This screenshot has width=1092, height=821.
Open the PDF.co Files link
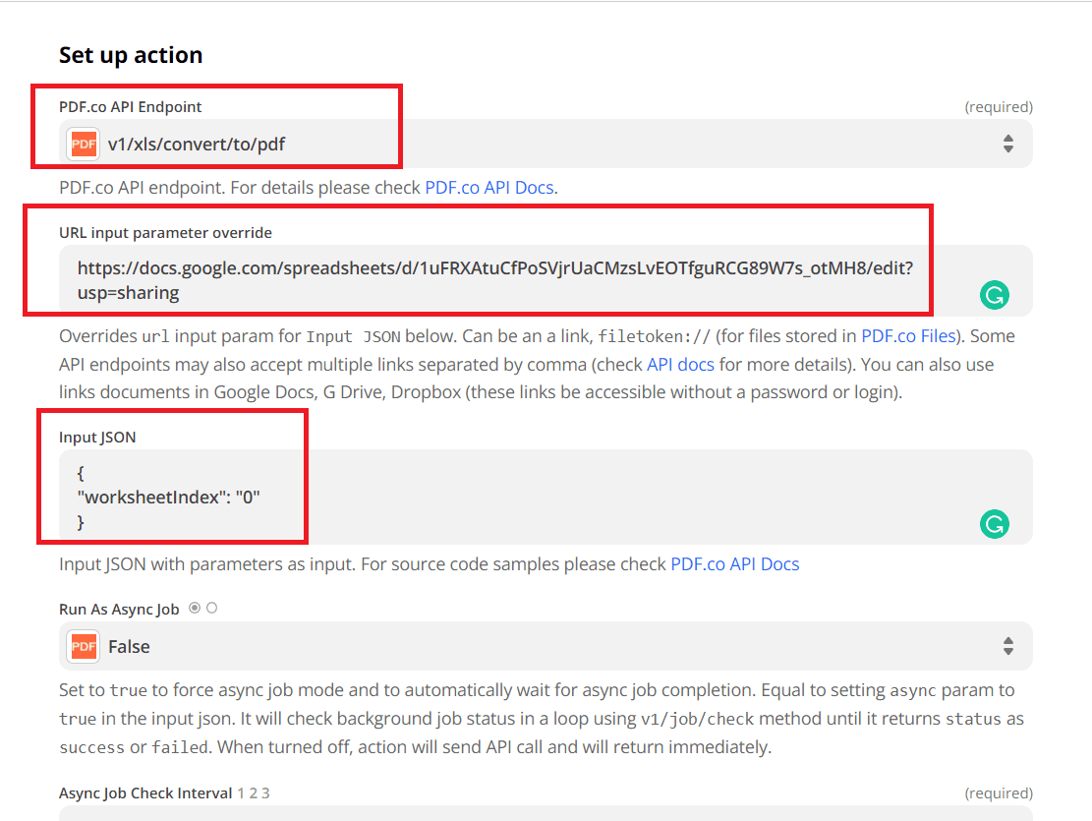point(910,335)
